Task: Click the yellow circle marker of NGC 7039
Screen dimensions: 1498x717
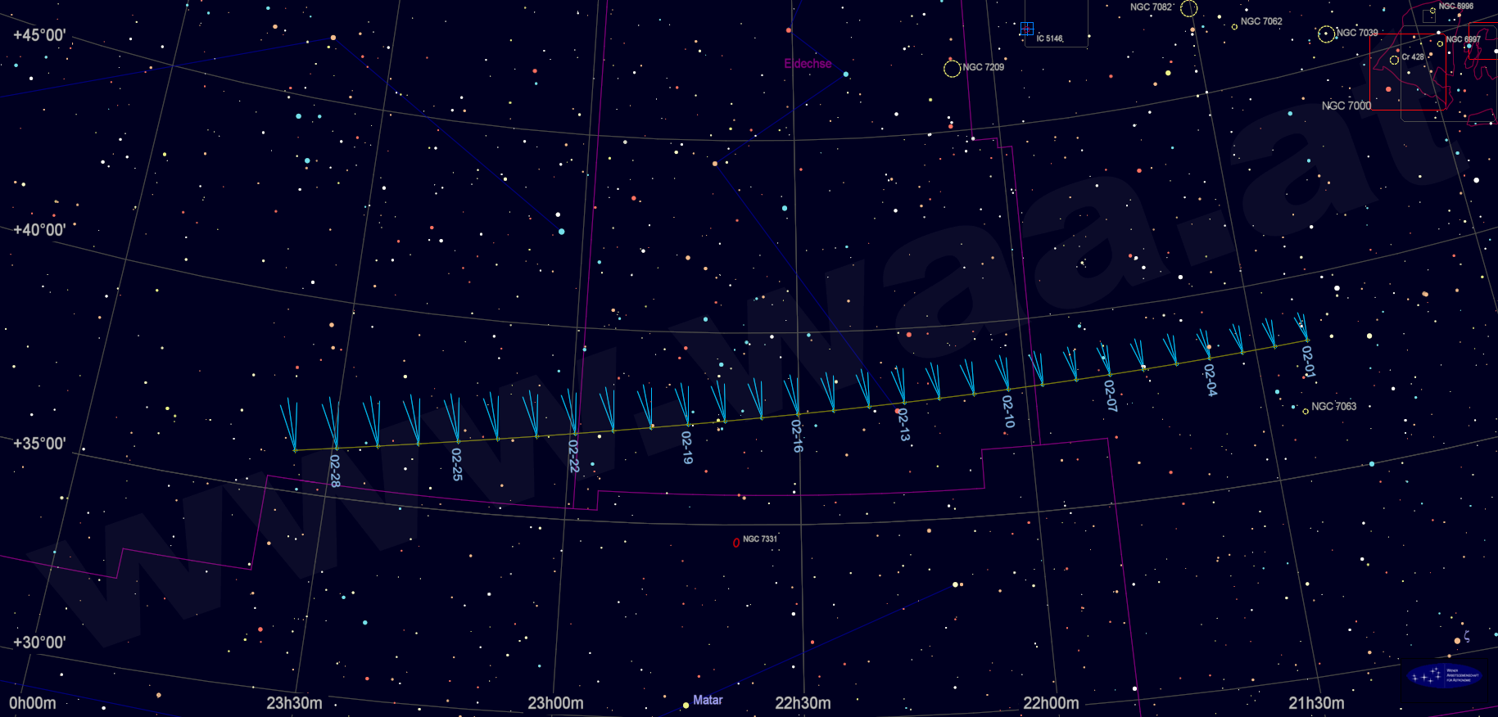Action: coord(1327,34)
